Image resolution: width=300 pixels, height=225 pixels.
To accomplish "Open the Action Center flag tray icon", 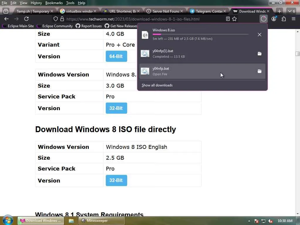I will [256, 221].
